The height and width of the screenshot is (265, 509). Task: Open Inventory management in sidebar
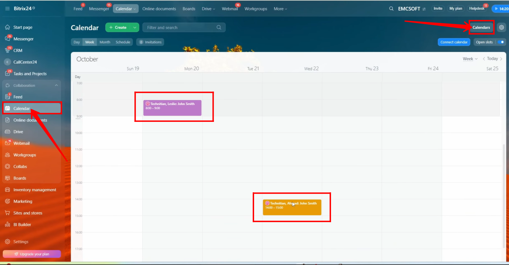35,190
